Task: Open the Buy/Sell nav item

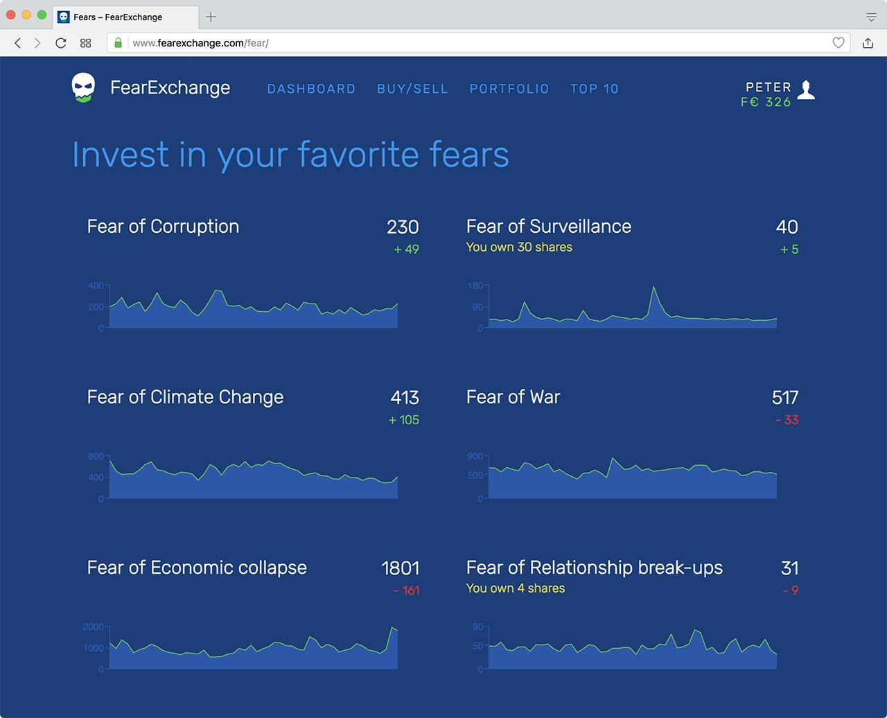Action: click(412, 89)
